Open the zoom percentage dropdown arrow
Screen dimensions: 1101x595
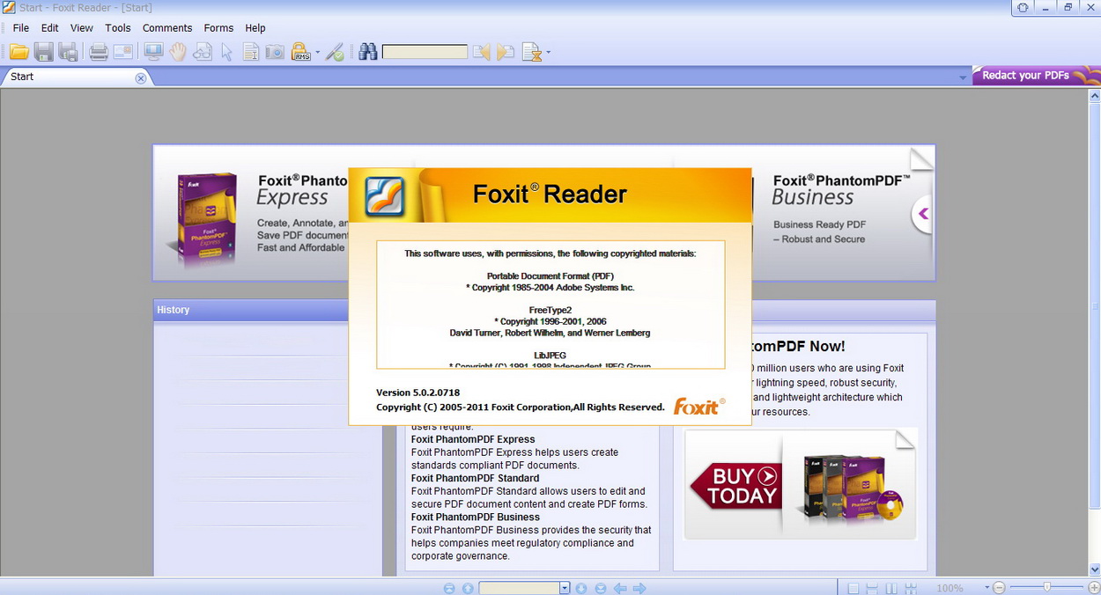click(x=986, y=588)
